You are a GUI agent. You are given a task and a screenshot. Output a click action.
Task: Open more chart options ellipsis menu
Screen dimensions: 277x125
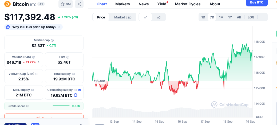tap(263, 17)
